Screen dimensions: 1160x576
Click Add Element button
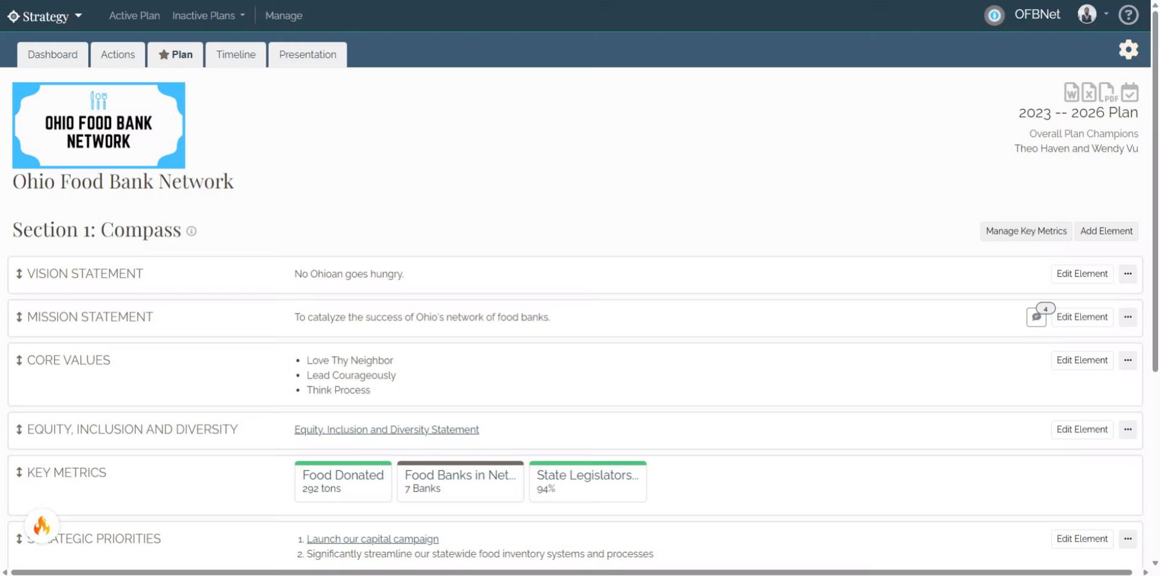coord(1106,231)
